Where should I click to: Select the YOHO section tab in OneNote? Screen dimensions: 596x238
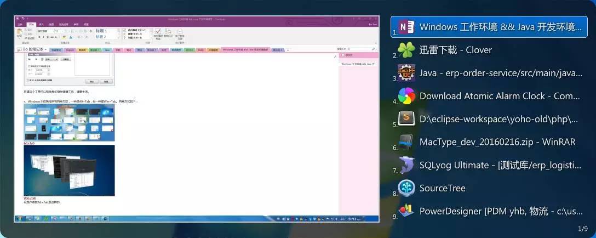(x=190, y=50)
